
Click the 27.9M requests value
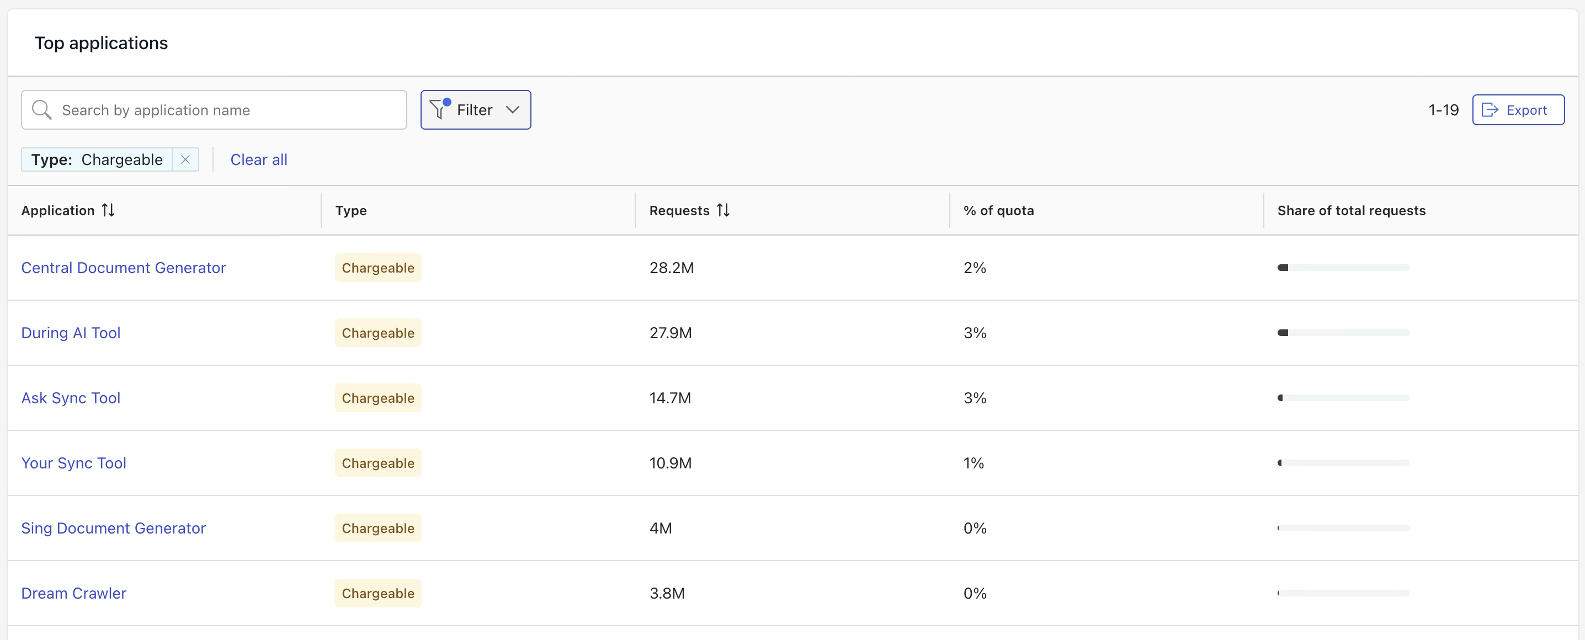click(x=670, y=333)
